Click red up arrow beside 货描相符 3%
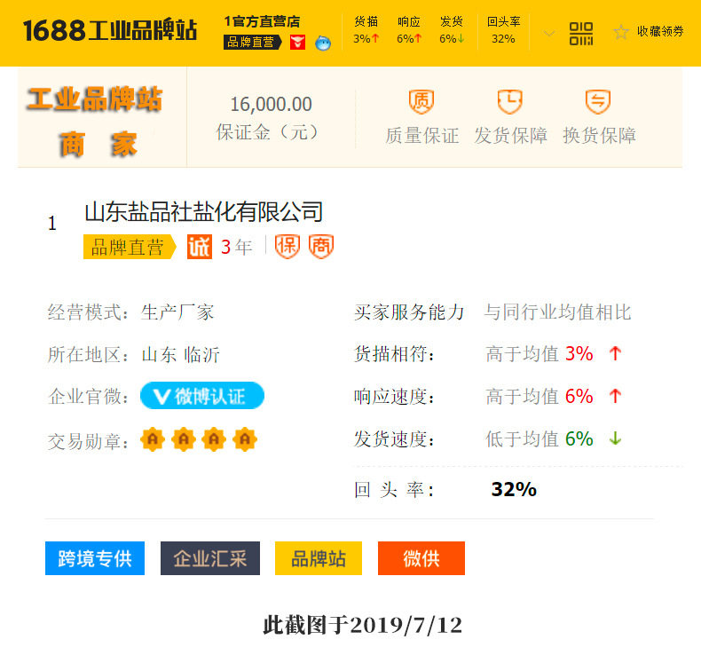Image resolution: width=701 pixels, height=671 pixels. coord(615,353)
